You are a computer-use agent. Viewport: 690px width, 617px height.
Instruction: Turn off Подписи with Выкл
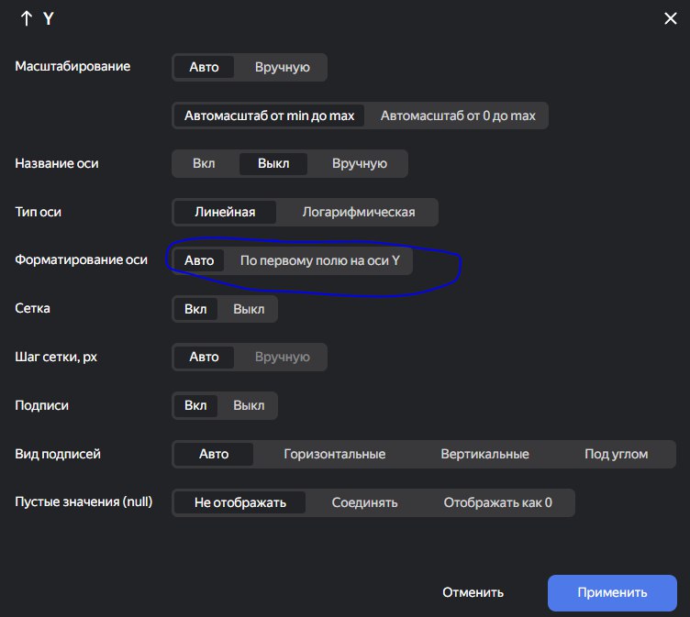pyautogui.click(x=249, y=405)
